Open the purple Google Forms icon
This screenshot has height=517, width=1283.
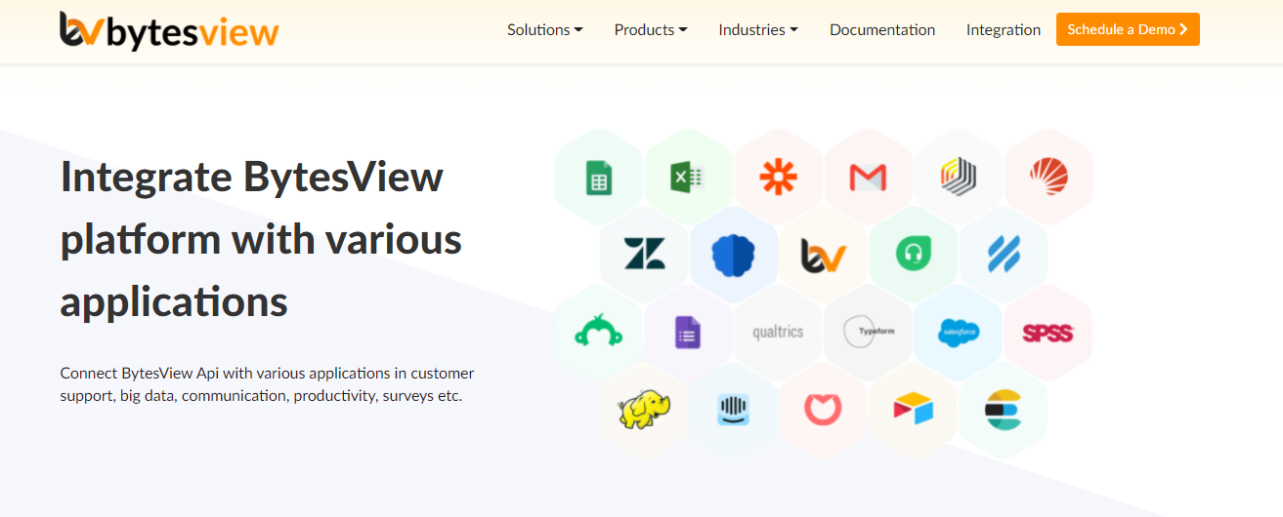coord(688,333)
